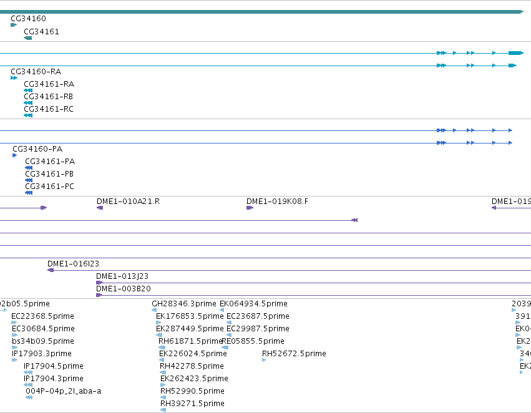The image size is (531, 413).
Task: Select the DME1-016I23 clone label
Action: pyautogui.click(x=73, y=264)
